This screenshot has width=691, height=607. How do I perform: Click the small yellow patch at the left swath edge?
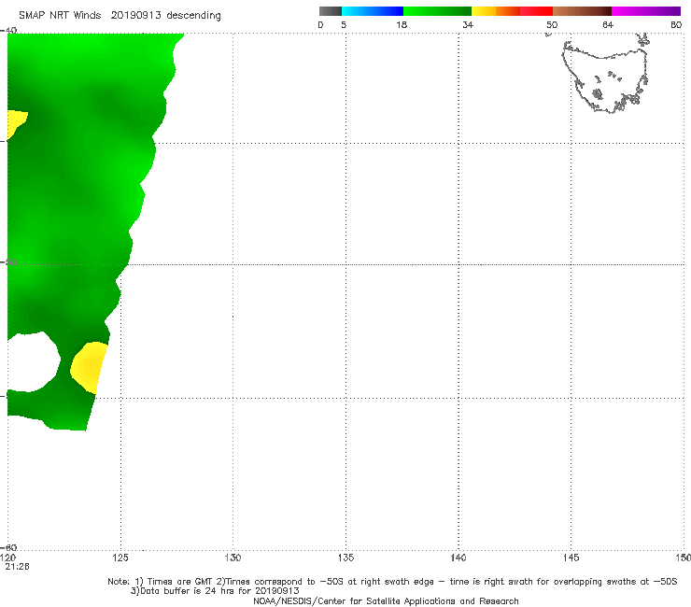click(16, 123)
